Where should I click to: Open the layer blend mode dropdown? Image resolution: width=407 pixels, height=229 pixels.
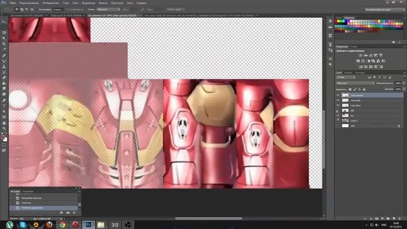tap(355, 83)
